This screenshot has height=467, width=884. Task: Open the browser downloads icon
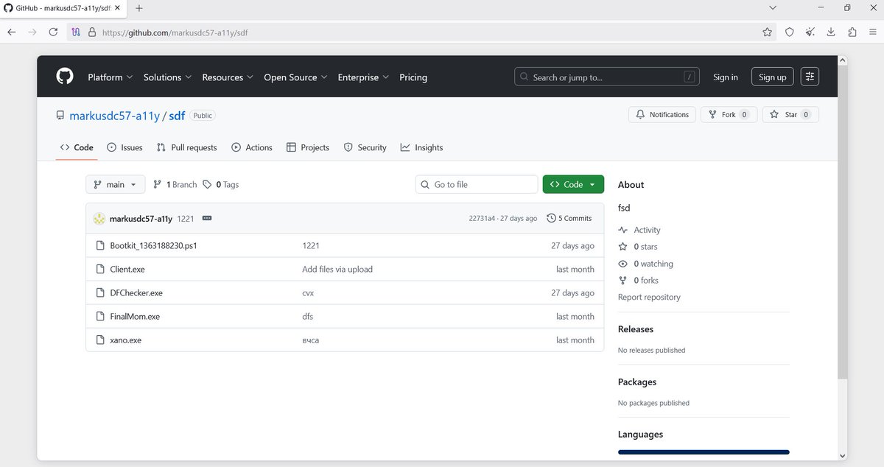click(831, 32)
